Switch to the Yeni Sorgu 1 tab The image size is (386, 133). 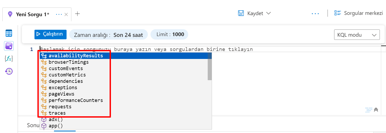tap(33, 14)
